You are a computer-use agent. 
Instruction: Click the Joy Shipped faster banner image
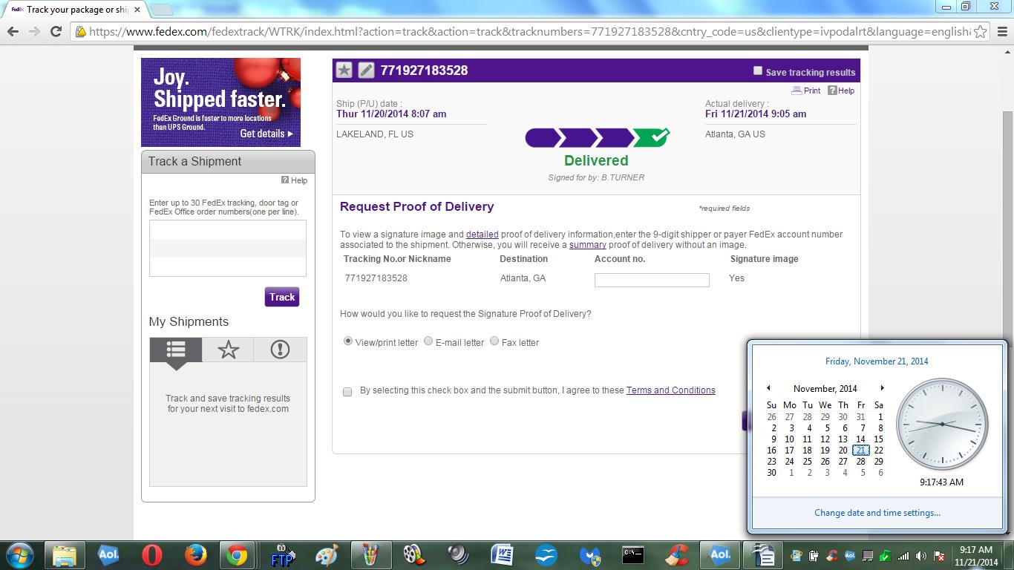[221, 102]
